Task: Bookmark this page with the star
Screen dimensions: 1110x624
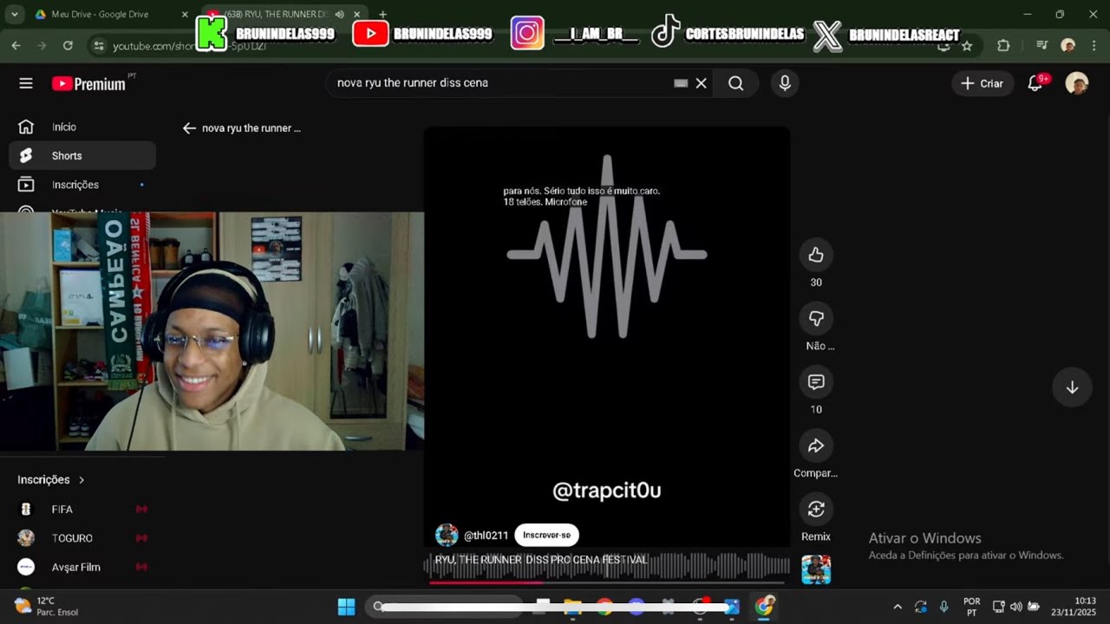Action: pos(967,45)
